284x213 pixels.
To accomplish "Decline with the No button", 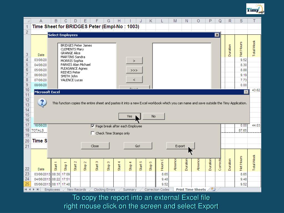I will coord(154,116).
